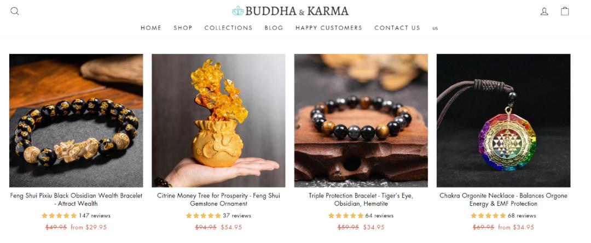Click the Chakra Orgonite Necklace star rating
The height and width of the screenshot is (243, 591).
tap(488, 216)
